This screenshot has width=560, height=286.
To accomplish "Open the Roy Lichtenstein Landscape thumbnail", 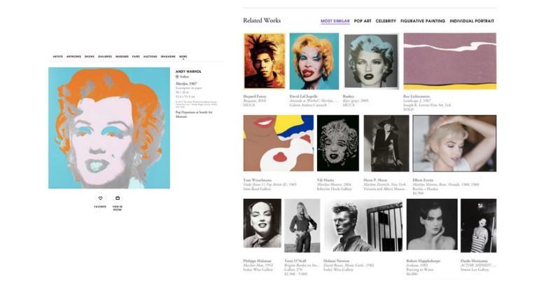I will point(449,62).
